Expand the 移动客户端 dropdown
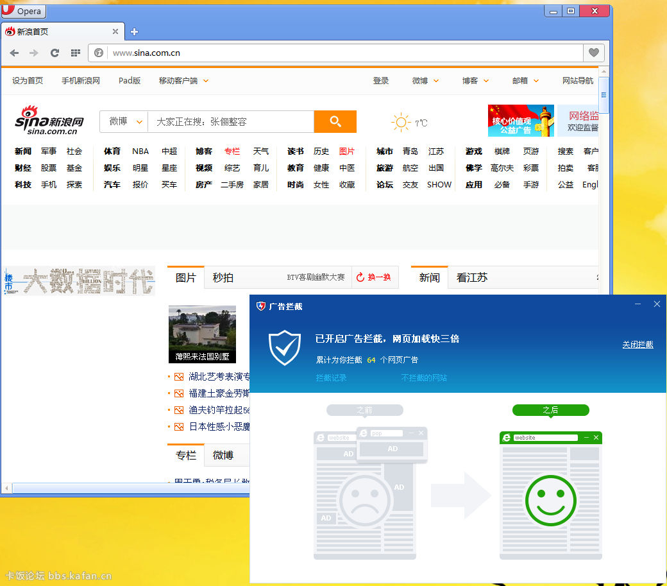The height and width of the screenshot is (586, 667). coord(206,81)
